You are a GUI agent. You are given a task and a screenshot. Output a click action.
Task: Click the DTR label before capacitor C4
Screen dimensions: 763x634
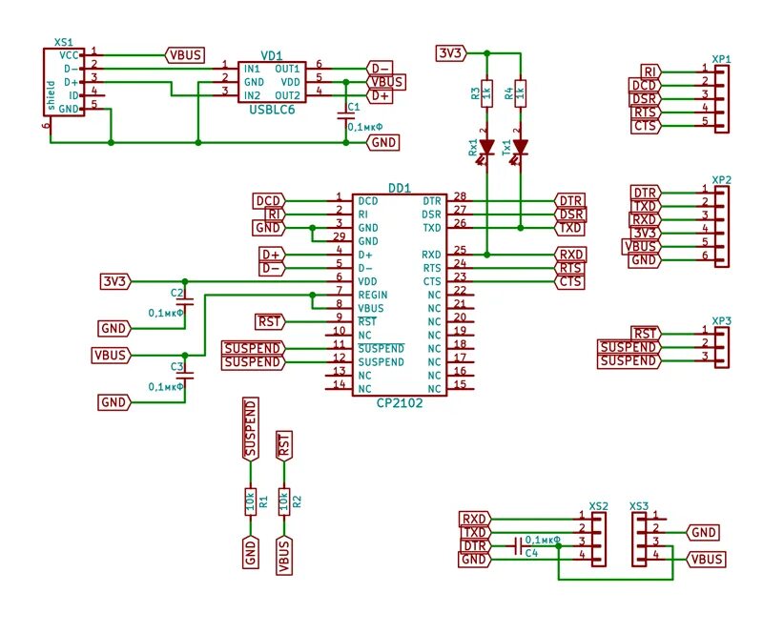(476, 546)
